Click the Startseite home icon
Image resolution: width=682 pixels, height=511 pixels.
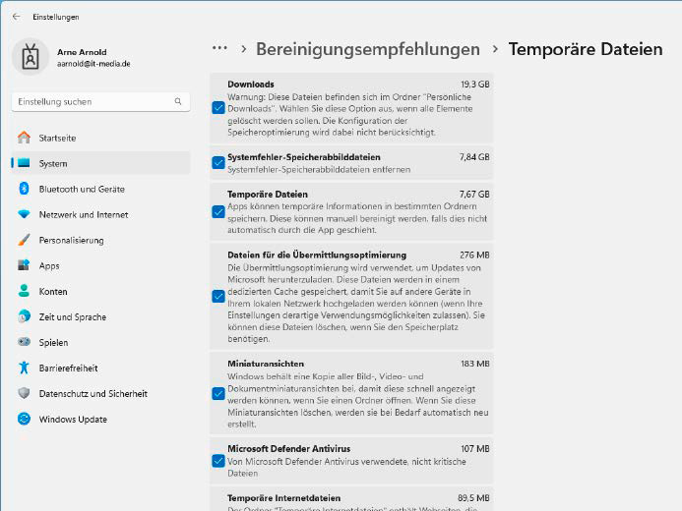[x=24, y=138]
